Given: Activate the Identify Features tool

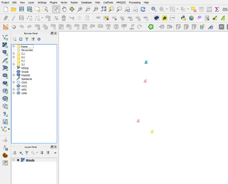Looking at the screenshot, I should 154,9.
